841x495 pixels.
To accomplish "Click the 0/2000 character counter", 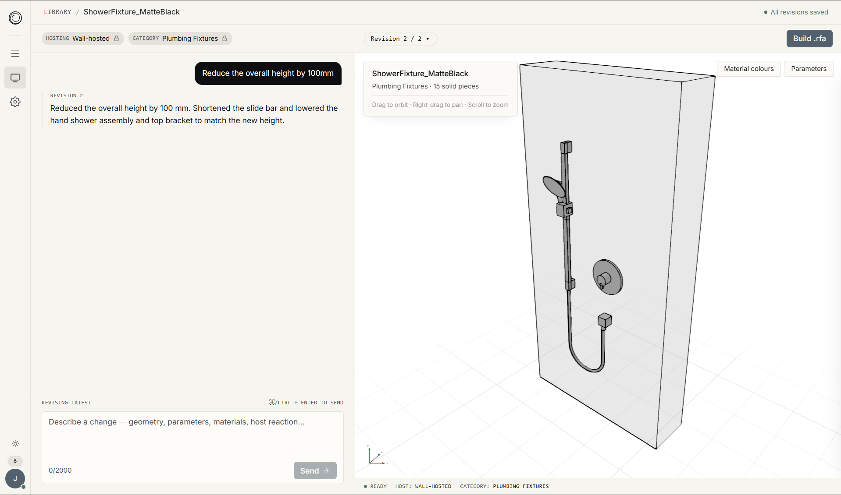I will (60, 470).
